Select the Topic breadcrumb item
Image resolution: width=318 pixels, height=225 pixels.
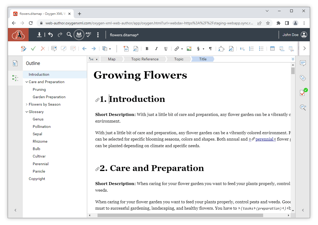coord(179,59)
